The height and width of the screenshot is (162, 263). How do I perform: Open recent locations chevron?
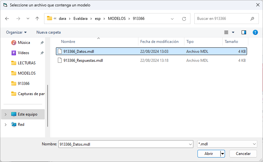coord(28,19)
